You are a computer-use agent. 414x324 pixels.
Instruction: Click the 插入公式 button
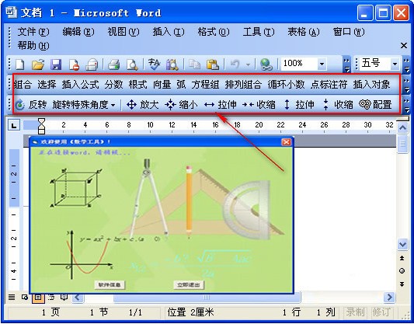coord(80,85)
